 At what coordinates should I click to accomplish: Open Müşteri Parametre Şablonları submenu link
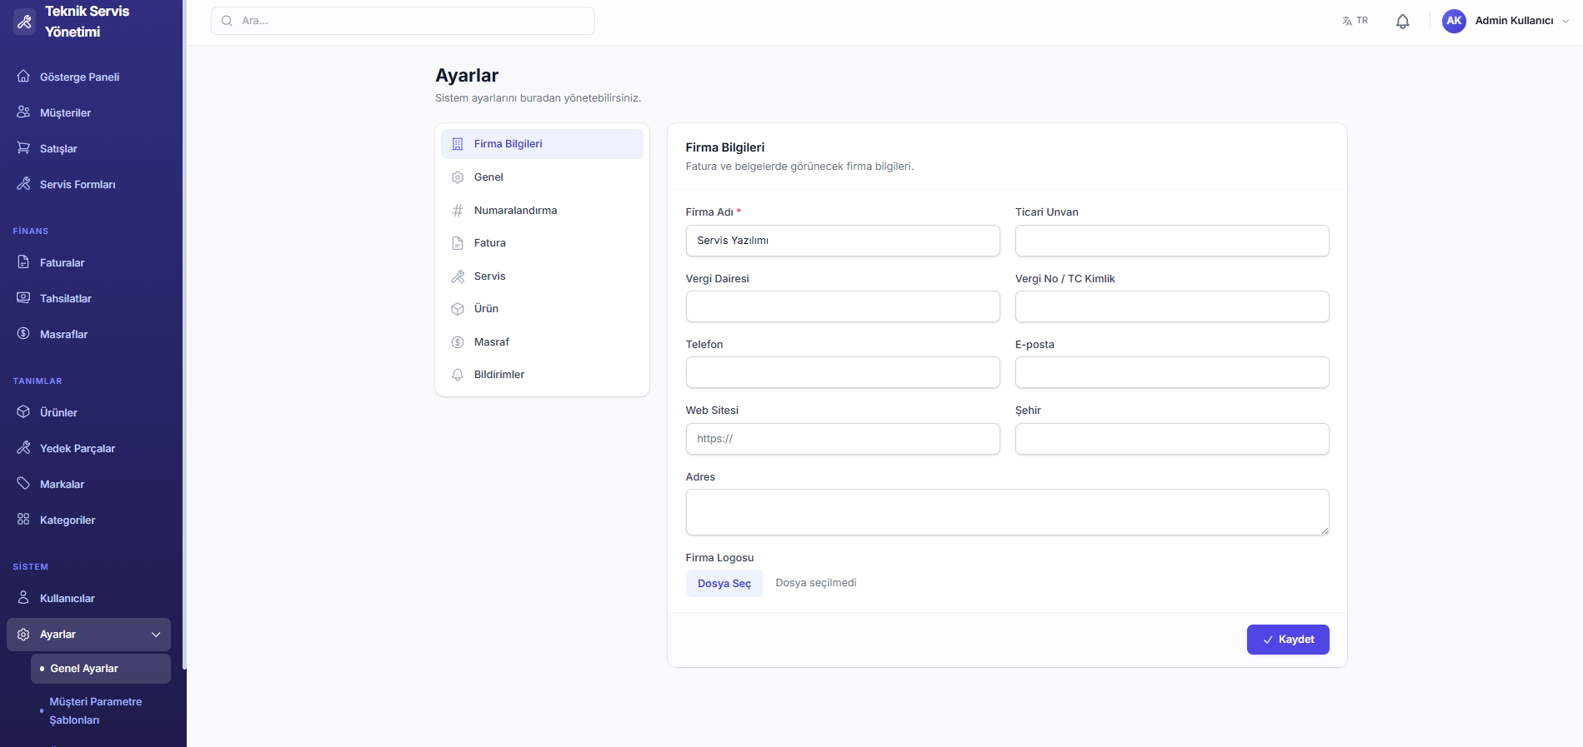tap(95, 710)
